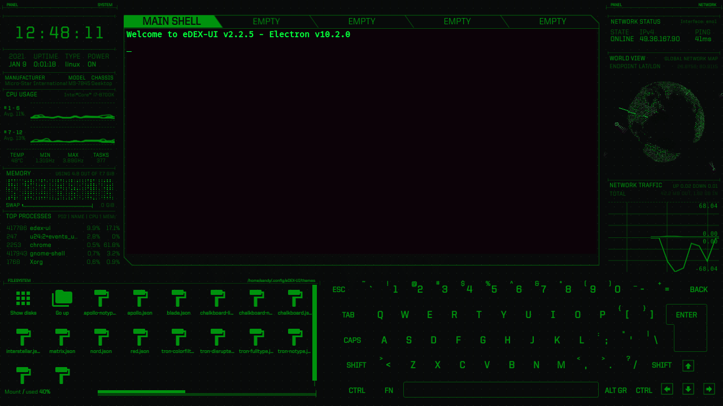This screenshot has width=723, height=406.
Task: Toggle the FN key on the keyboard
Action: coord(389,390)
